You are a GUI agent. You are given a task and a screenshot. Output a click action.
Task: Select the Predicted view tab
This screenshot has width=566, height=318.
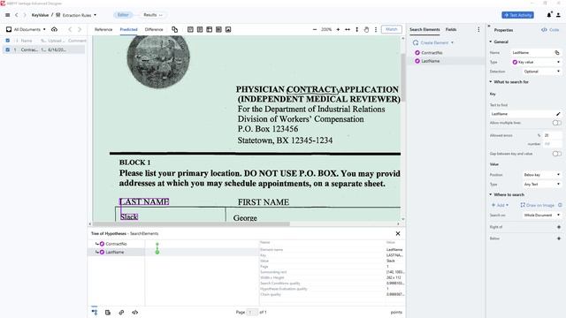coord(128,29)
